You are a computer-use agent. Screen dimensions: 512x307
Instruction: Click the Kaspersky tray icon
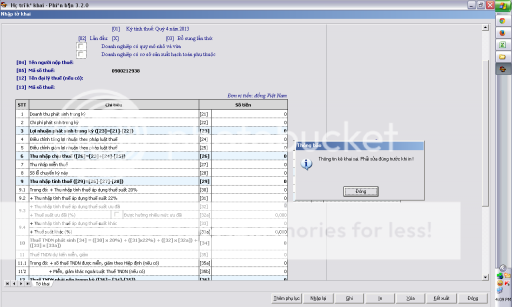(507, 283)
